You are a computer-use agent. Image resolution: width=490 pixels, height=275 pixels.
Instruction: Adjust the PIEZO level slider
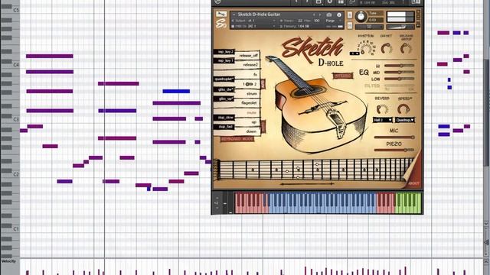(x=394, y=150)
